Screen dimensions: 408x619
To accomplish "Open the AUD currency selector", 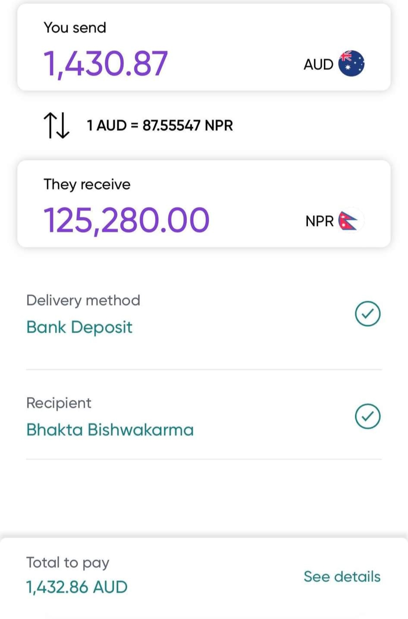I will 318,64.
